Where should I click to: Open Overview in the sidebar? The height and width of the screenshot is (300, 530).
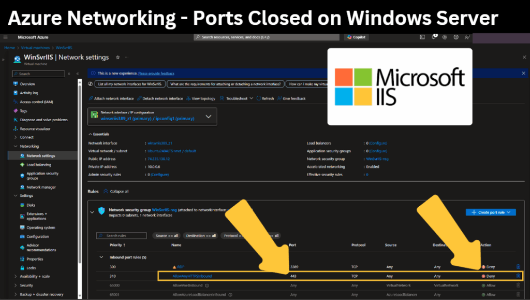click(x=27, y=84)
